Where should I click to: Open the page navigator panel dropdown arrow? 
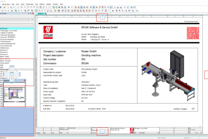coord(29,14)
